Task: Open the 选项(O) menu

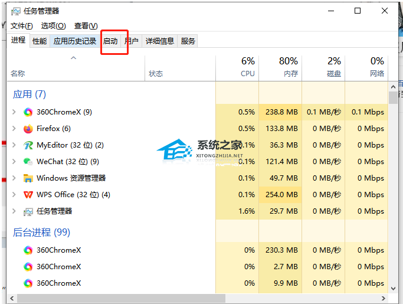Action: (54, 26)
